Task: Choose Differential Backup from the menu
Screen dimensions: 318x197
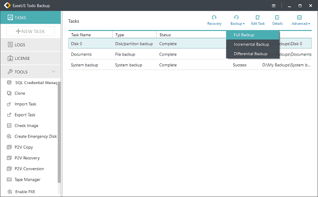Action: point(252,54)
